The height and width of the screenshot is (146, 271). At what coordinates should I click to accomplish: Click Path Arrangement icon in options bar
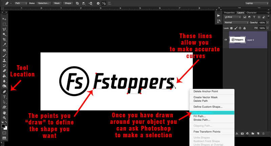point(90,3)
